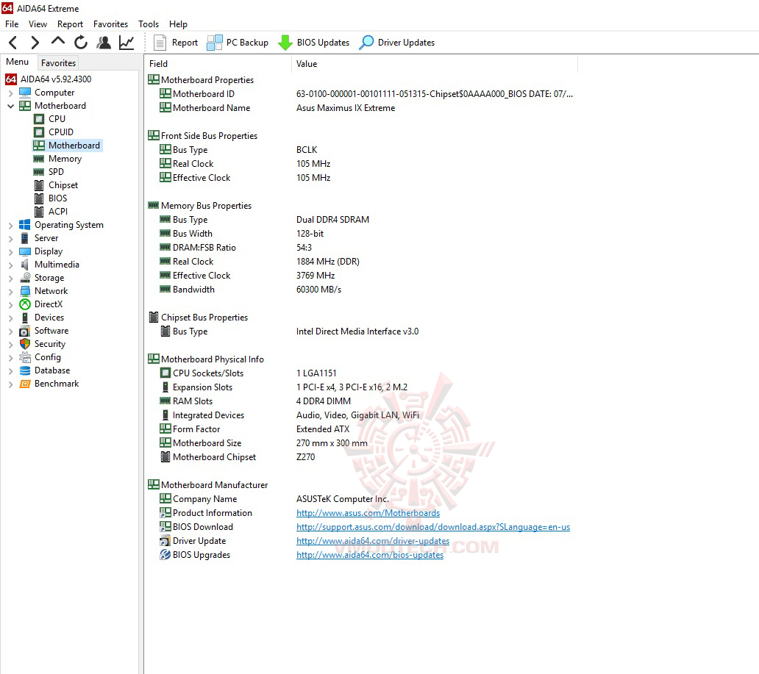Click the Operating System Windows icon

tap(25, 224)
